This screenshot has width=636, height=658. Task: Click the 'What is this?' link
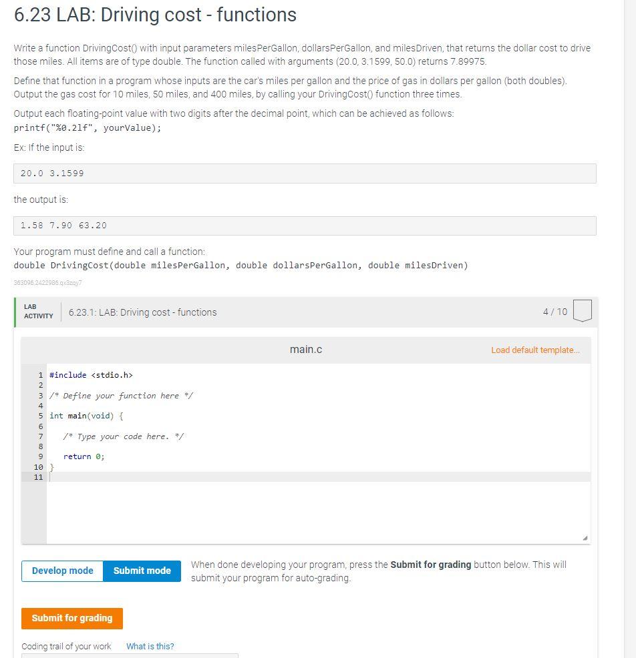pyautogui.click(x=150, y=646)
